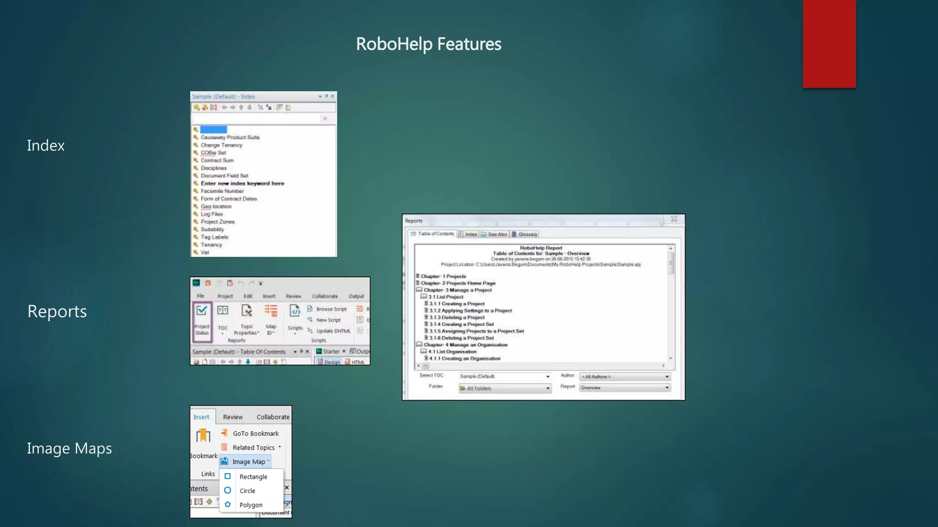
Task: Switch to Design view tab
Action: click(329, 362)
